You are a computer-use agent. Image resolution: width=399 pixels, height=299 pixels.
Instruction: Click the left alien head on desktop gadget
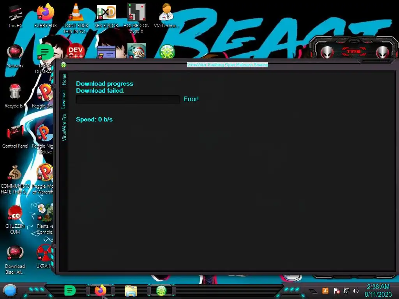point(327,53)
